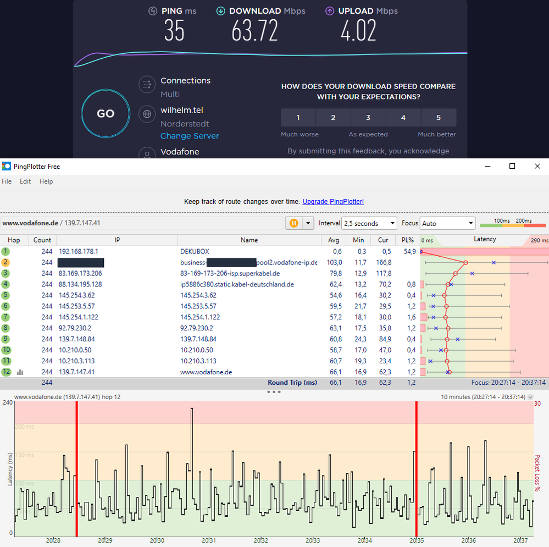Screen dimensions: 549x547
Task: Select hop 11 circle icon
Action: [6, 361]
